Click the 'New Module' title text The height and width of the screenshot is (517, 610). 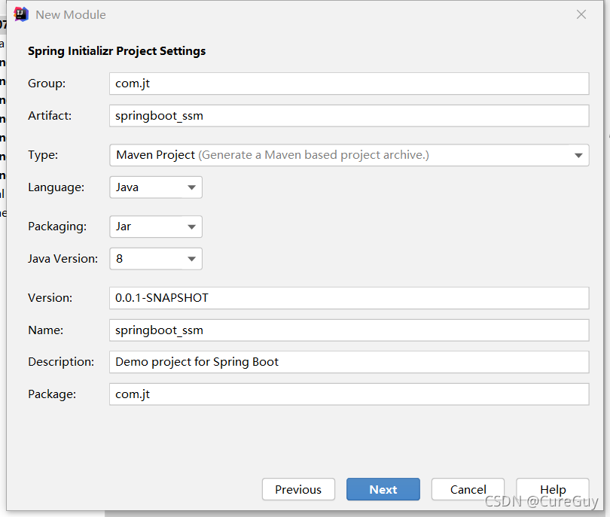click(x=71, y=15)
